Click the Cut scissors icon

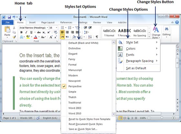pos(14,28)
